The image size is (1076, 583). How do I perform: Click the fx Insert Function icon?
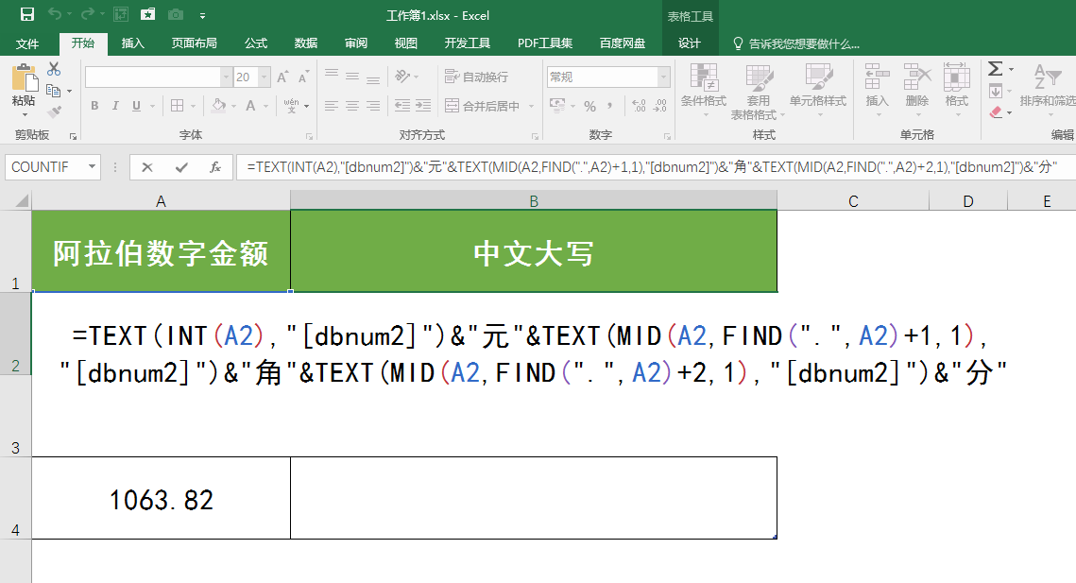pos(214,167)
